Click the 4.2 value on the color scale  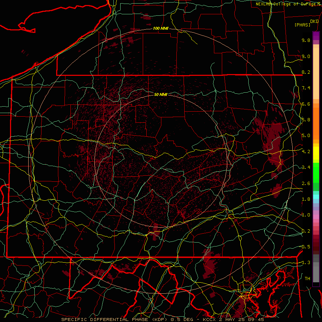point(306,152)
